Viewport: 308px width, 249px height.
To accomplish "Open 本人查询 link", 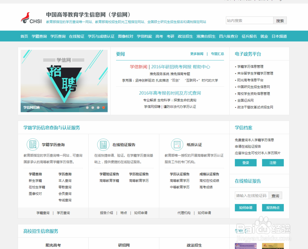I will [65, 181].
